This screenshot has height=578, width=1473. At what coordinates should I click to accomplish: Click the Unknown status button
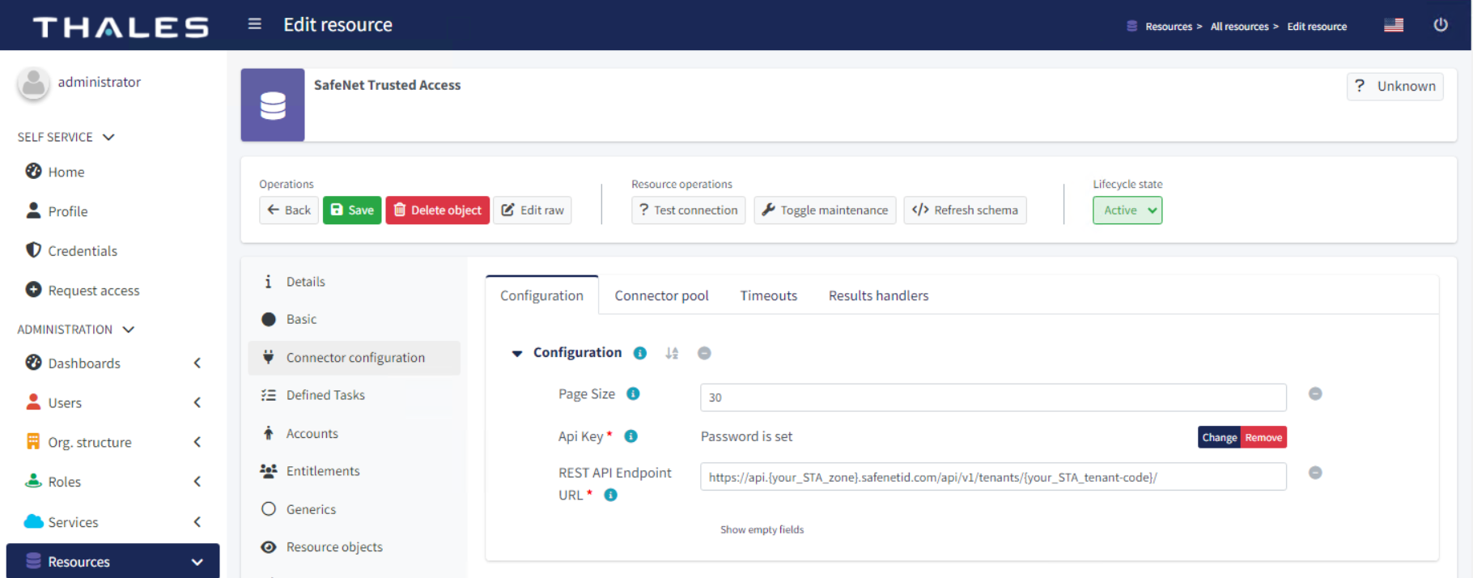coord(1395,87)
